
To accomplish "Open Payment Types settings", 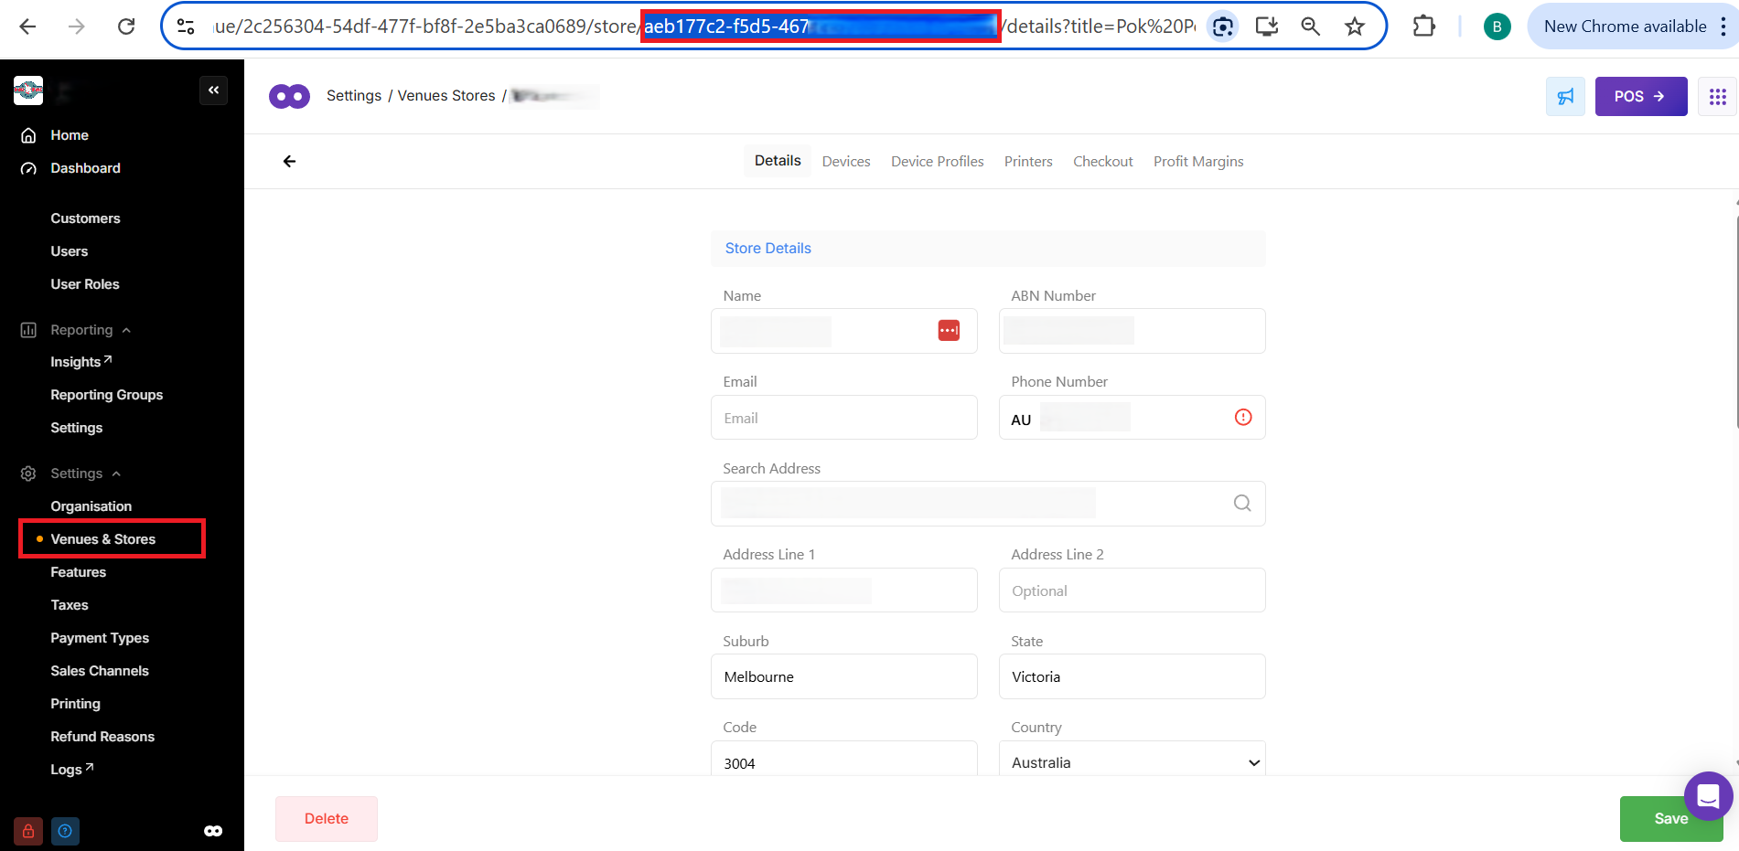I will [100, 638].
